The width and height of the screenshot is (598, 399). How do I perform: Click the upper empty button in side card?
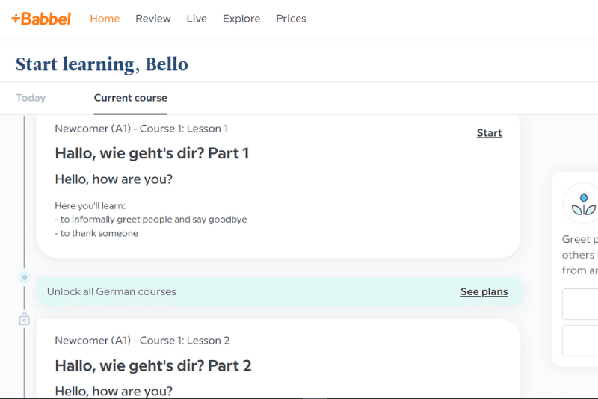581,305
